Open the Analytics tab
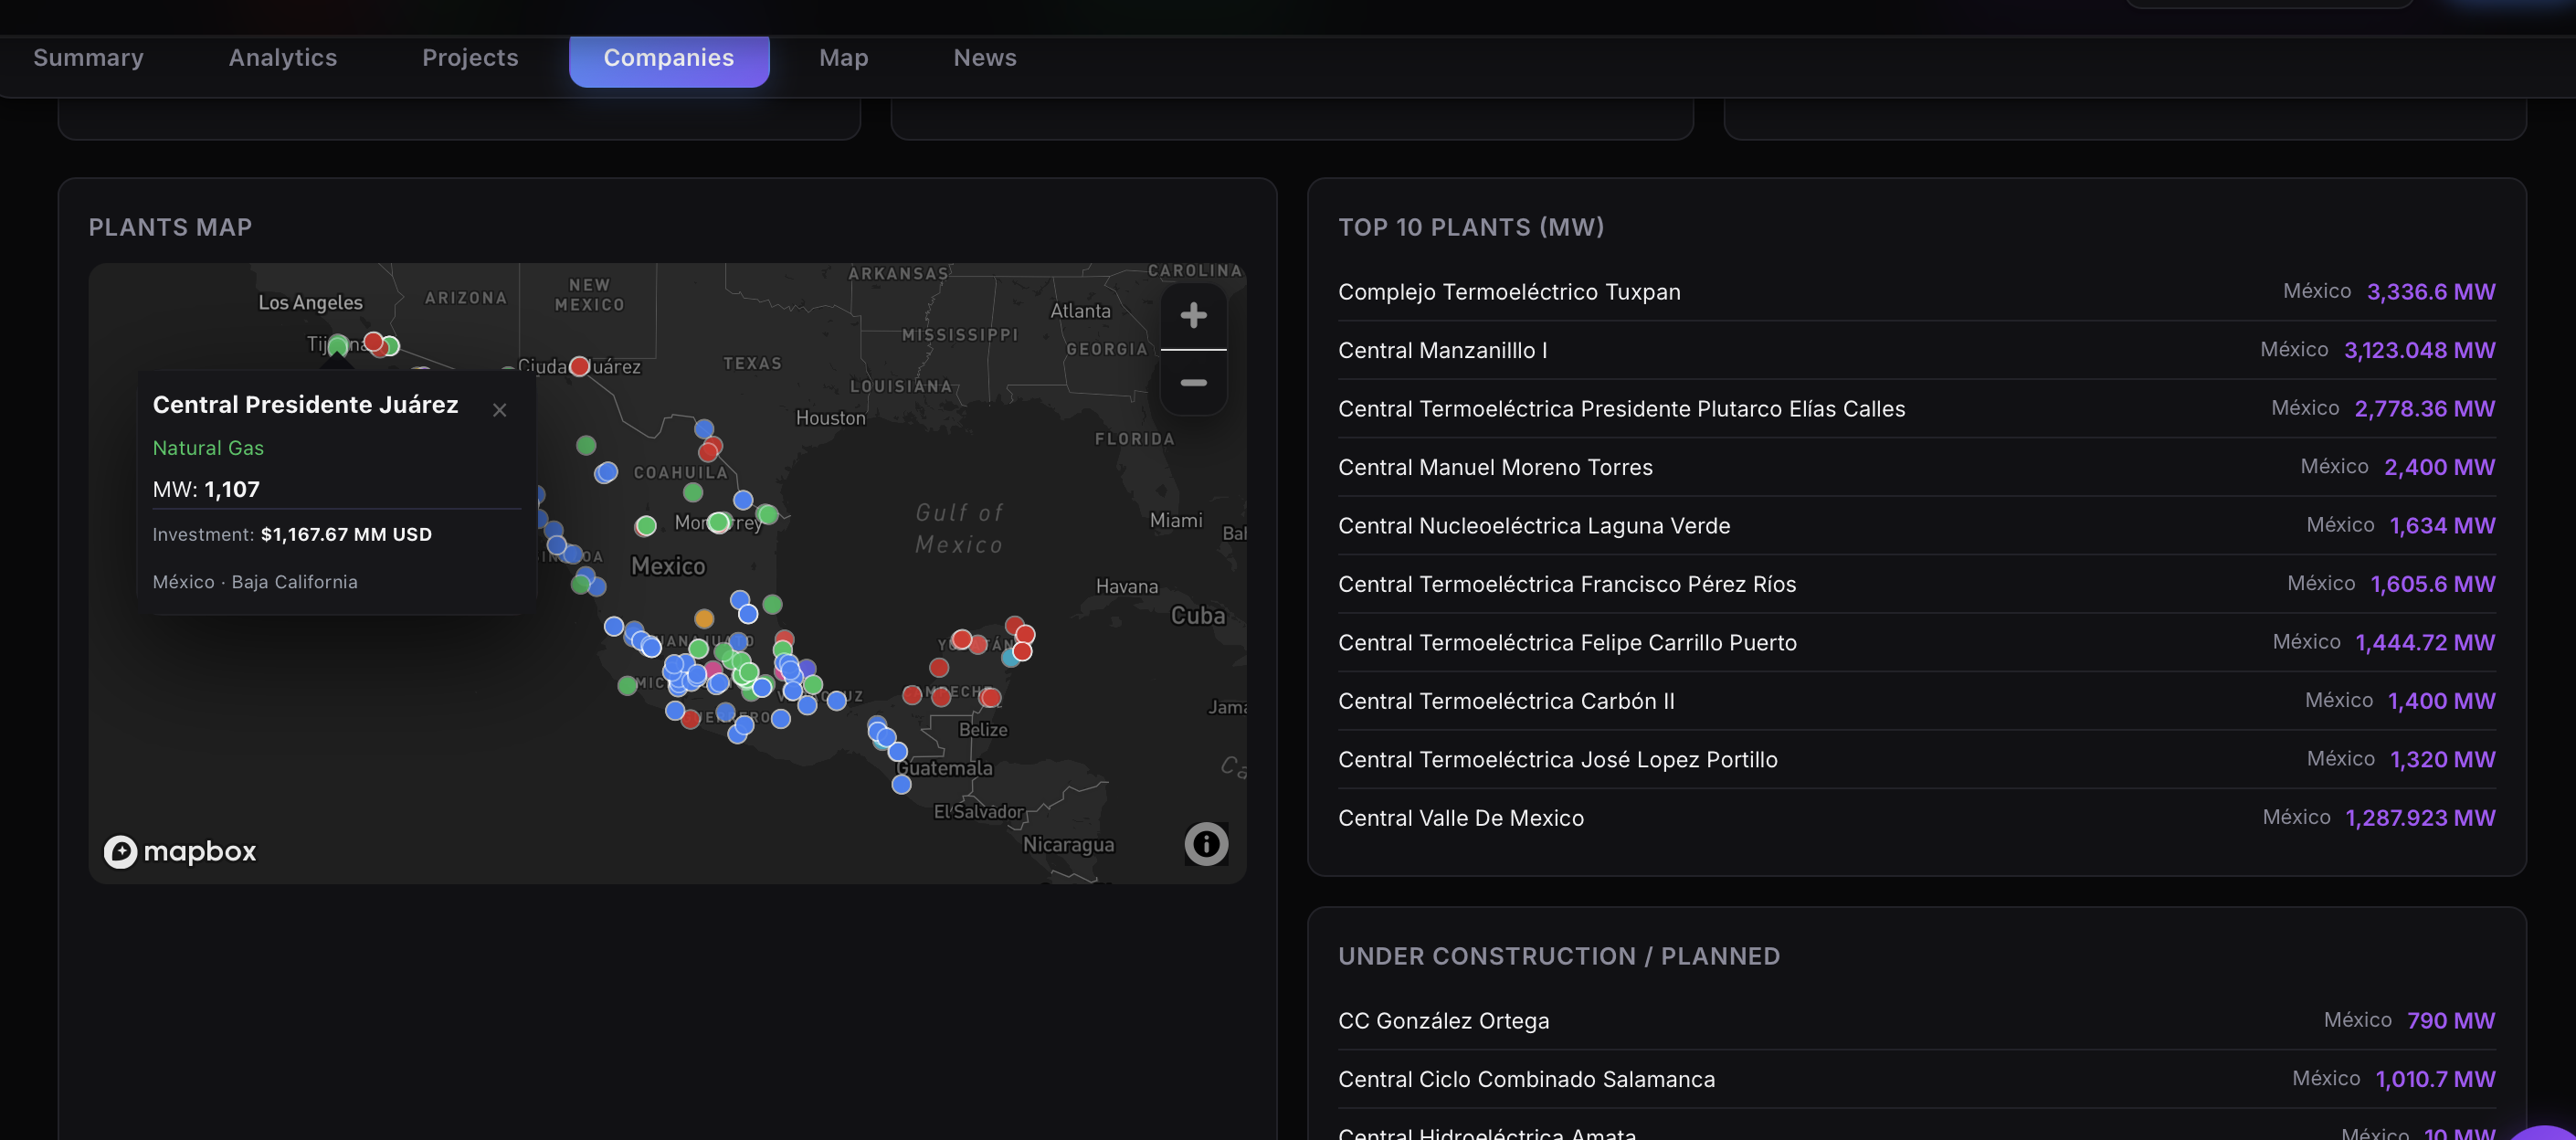Viewport: 2576px width, 1140px height. tap(281, 58)
